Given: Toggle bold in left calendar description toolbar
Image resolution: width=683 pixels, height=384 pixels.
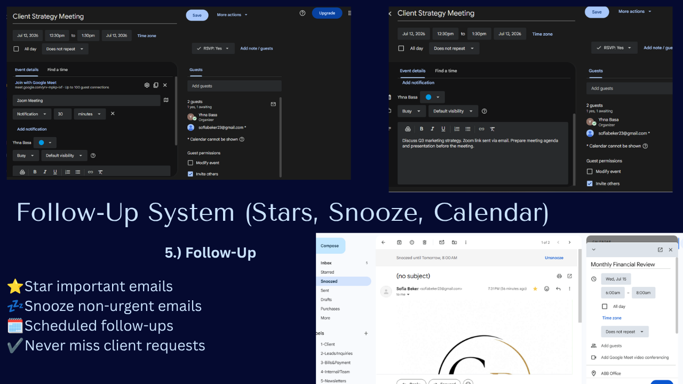Looking at the screenshot, I should pos(35,172).
